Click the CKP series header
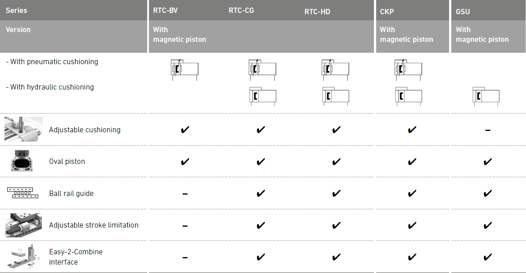 point(387,12)
